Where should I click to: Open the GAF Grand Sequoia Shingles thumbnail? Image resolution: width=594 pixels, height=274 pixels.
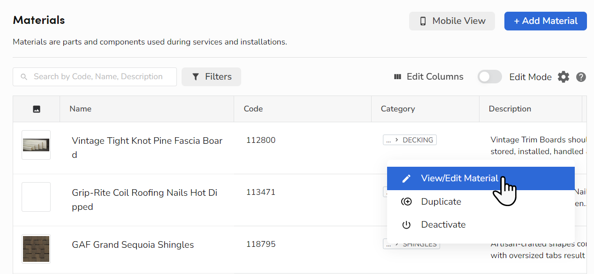[x=36, y=249]
